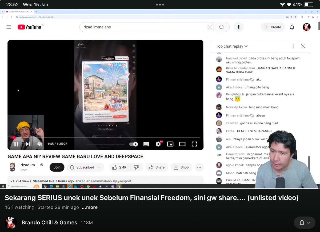Click the Shop button
Viewport: 320px width, 232px height.
click(x=181, y=167)
